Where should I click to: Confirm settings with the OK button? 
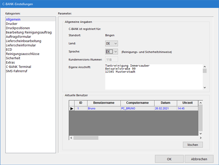click(x=169, y=159)
